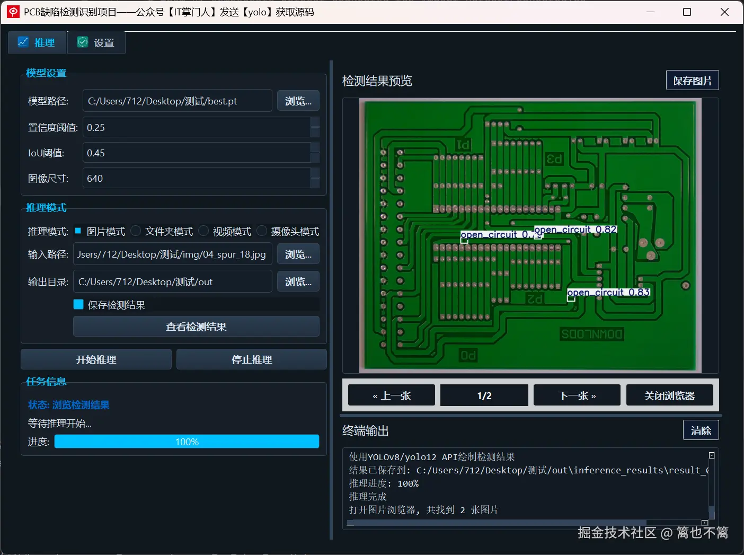
Task: Focus the 图像尺寸 field showing 640
Action: tap(197, 178)
